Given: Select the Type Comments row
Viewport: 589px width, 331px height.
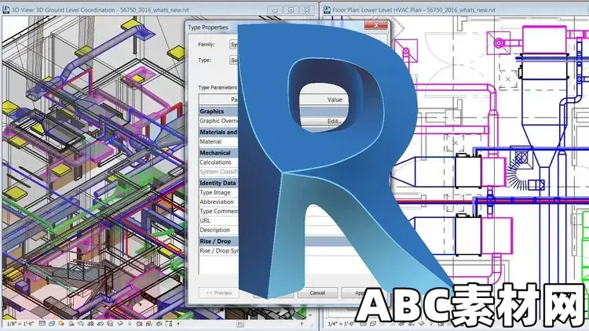Looking at the screenshot, I should [218, 211].
